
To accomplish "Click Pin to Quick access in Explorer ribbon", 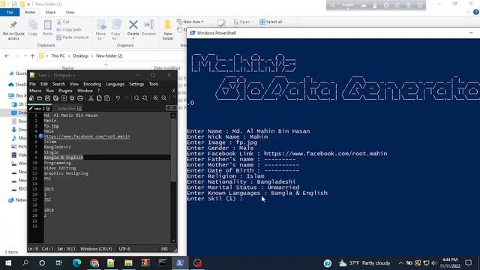I will pyautogui.click(x=13, y=30).
